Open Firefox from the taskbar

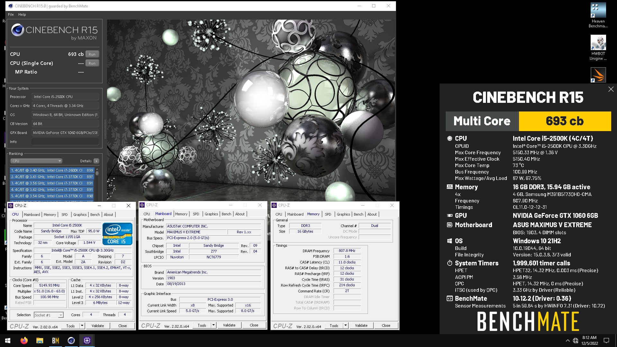pyautogui.click(x=24, y=341)
